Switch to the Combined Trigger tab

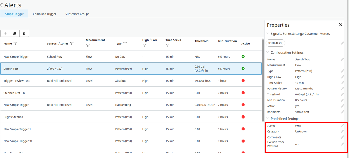(x=44, y=14)
